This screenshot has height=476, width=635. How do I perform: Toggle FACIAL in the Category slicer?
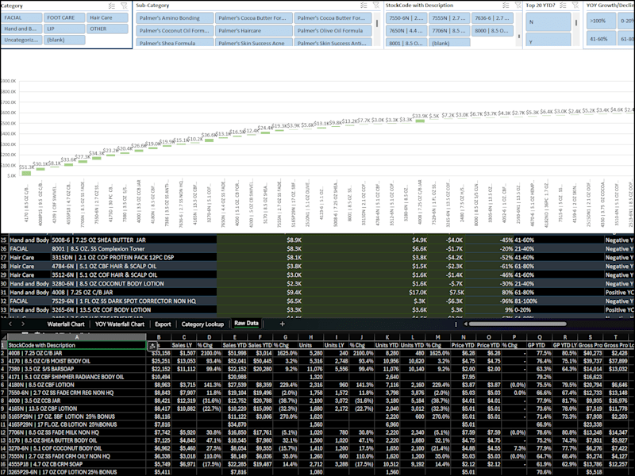click(22, 17)
